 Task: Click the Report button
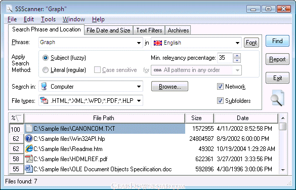pos(277,59)
